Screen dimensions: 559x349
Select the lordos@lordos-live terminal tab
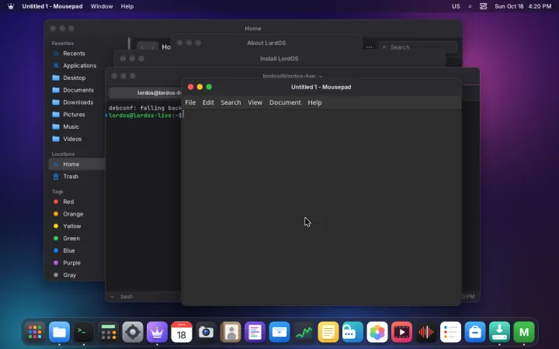[145, 93]
